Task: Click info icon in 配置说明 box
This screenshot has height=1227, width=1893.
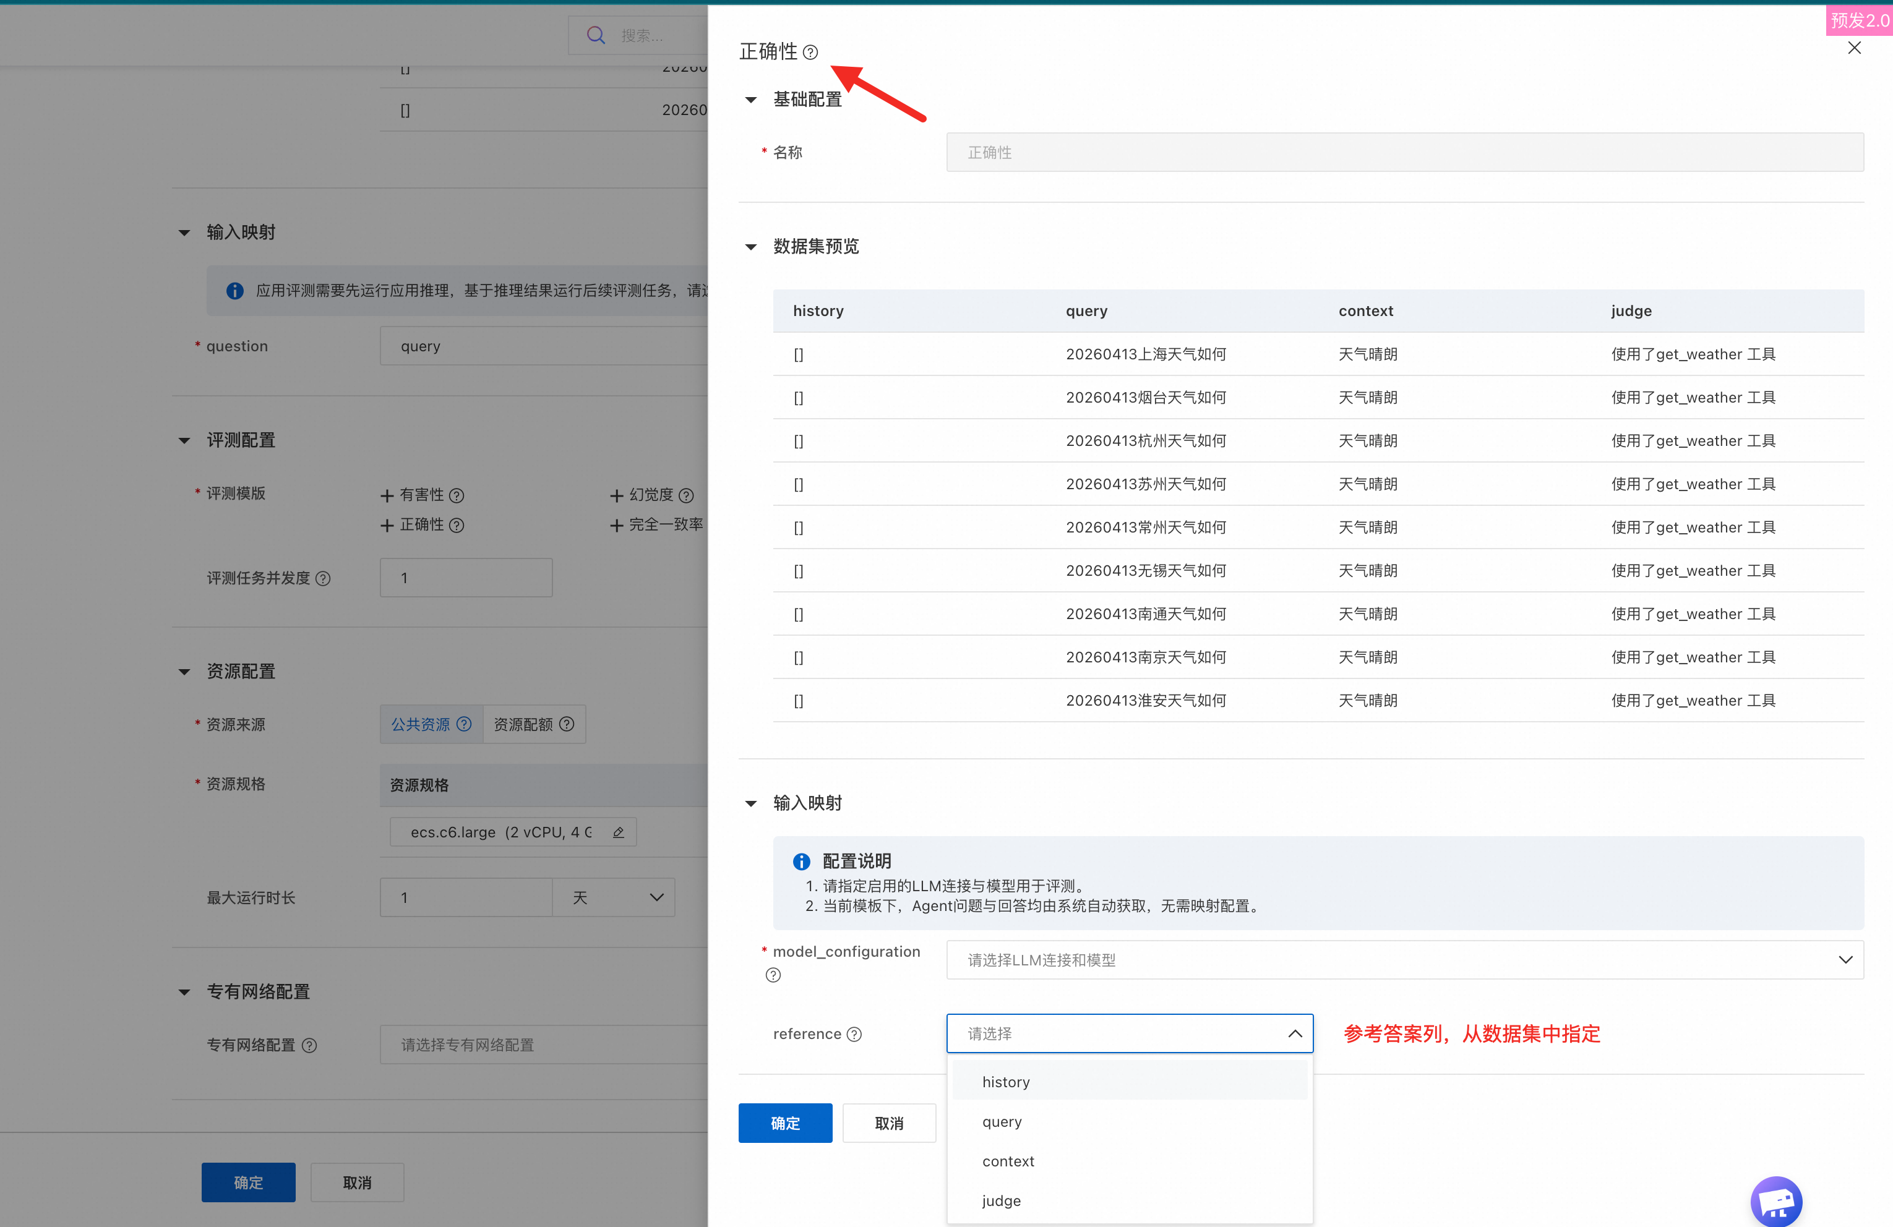Action: pyautogui.click(x=802, y=861)
